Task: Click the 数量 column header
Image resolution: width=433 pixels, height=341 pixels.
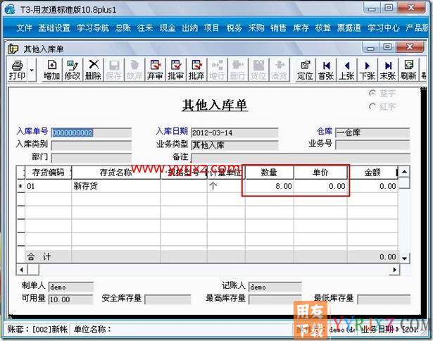Action: 269,173
